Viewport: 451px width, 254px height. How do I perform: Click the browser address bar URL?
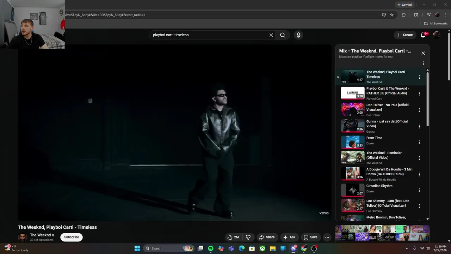[105, 15]
